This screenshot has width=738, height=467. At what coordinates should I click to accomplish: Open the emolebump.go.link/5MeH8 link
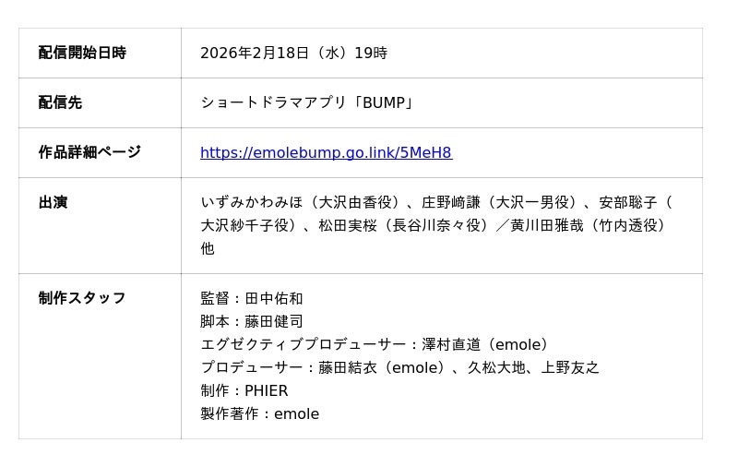326,152
